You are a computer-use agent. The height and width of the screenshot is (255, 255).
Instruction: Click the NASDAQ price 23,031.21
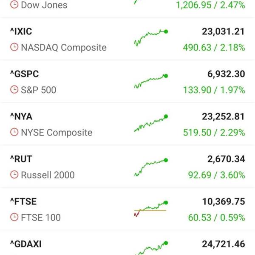point(223,31)
